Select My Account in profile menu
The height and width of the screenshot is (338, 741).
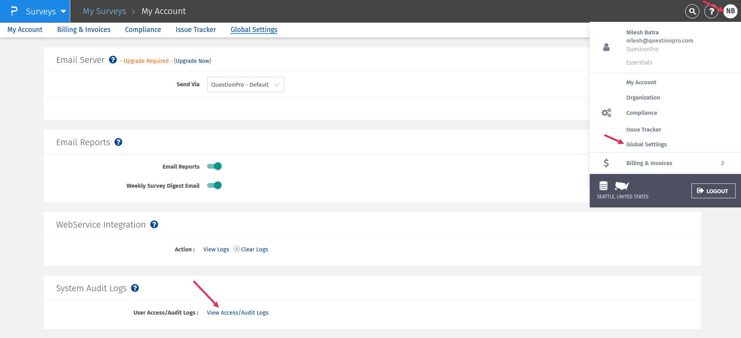pos(641,82)
